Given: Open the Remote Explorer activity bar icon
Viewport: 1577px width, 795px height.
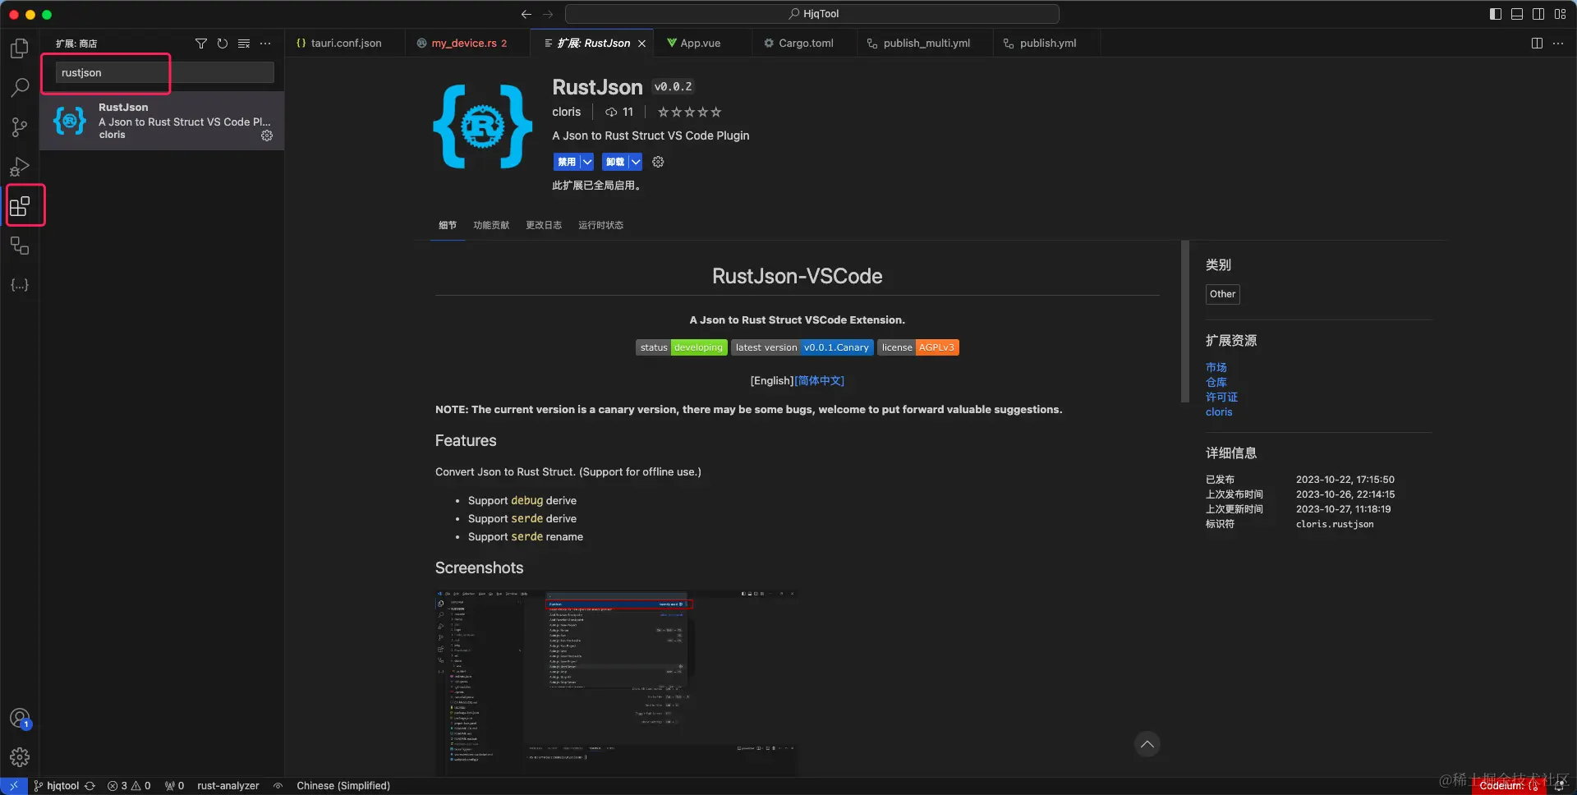Looking at the screenshot, I should 20,245.
